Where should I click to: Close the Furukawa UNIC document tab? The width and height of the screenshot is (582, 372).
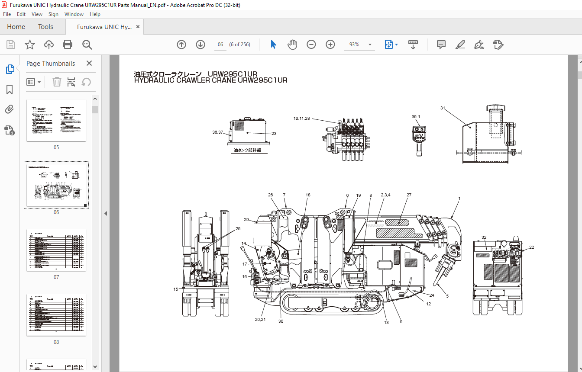tap(138, 27)
